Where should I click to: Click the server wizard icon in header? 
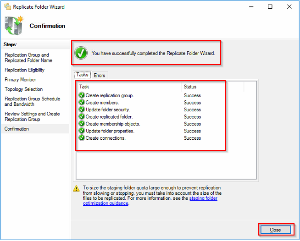pos(14,26)
